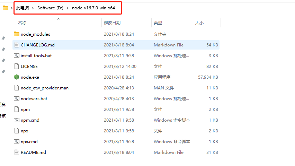This screenshot has height=166, width=295.
Task: Sort files by the 类型 column header
Action: (158, 23)
